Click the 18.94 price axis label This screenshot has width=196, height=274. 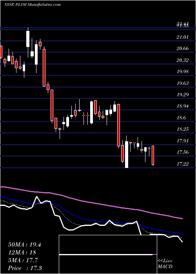point(183,106)
